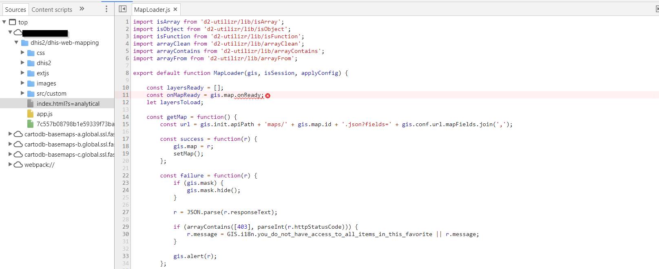This screenshot has width=659, height=269.
Task: Click the gray index.html file icon
Action: [x=30, y=103]
